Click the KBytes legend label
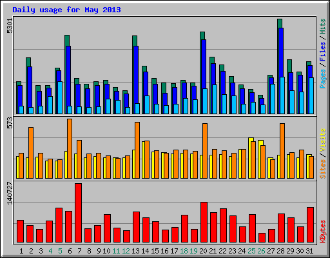The height and width of the screenshot is (258, 330). (x=323, y=232)
